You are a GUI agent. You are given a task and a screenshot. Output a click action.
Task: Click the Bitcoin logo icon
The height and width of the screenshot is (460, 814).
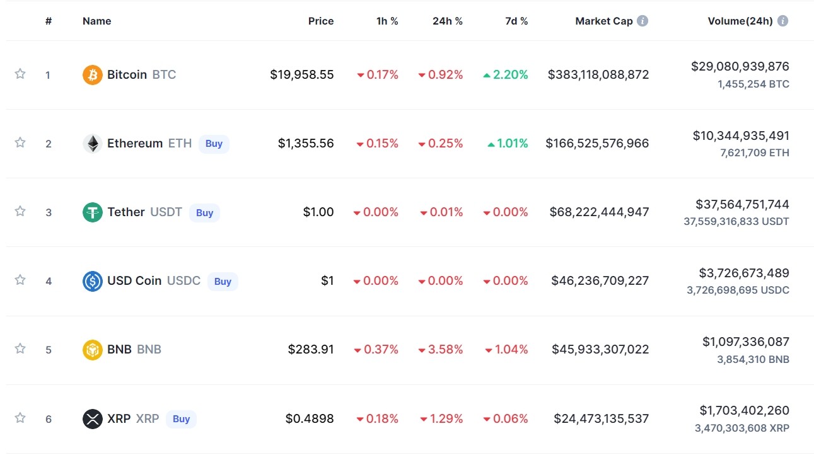pyautogui.click(x=93, y=75)
